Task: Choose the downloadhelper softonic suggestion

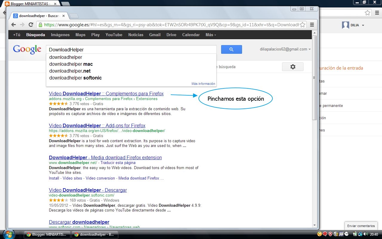Action: [131, 78]
